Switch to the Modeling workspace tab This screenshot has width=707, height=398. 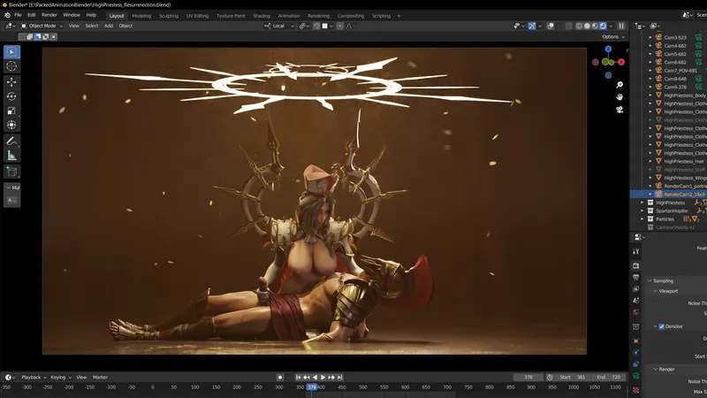point(141,16)
